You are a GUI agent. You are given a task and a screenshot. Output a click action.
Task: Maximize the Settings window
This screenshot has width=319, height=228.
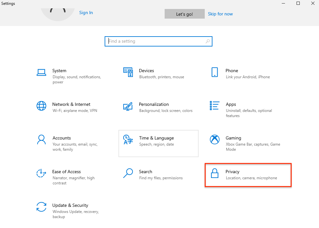(x=298, y=3)
